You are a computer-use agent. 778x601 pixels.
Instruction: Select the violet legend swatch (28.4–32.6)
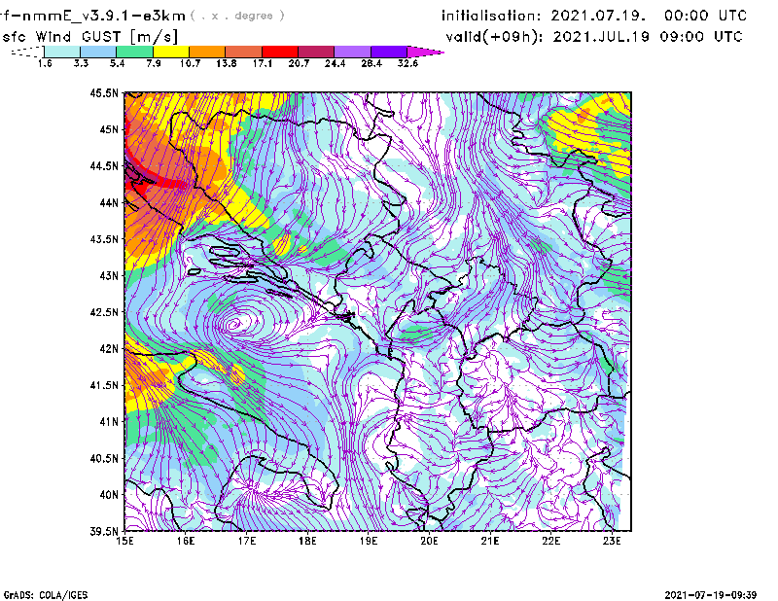(388, 52)
